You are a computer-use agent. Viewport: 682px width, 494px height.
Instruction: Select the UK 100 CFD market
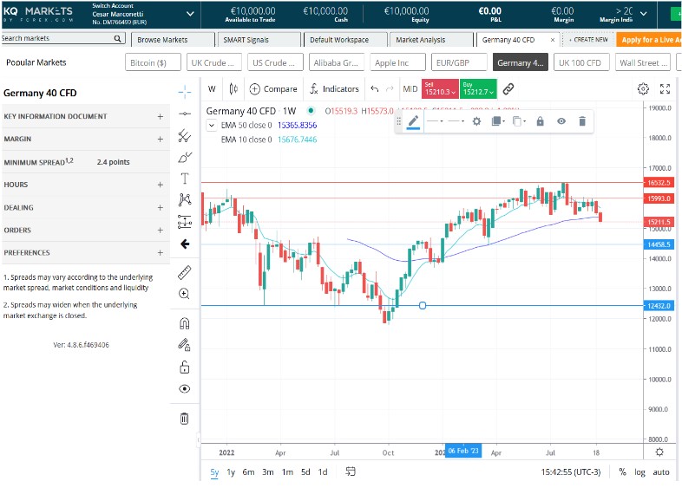[x=581, y=62]
